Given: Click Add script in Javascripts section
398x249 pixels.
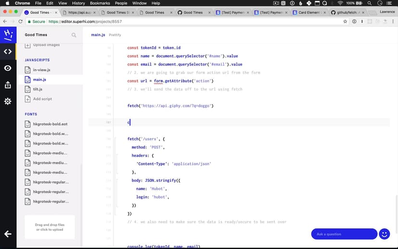Looking at the screenshot, I should (x=42, y=99).
